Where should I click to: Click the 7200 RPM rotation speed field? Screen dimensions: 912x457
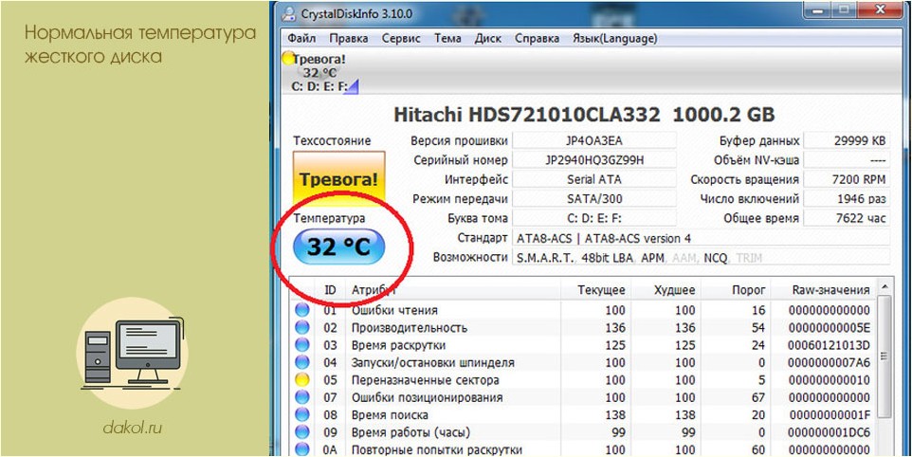tap(847, 179)
